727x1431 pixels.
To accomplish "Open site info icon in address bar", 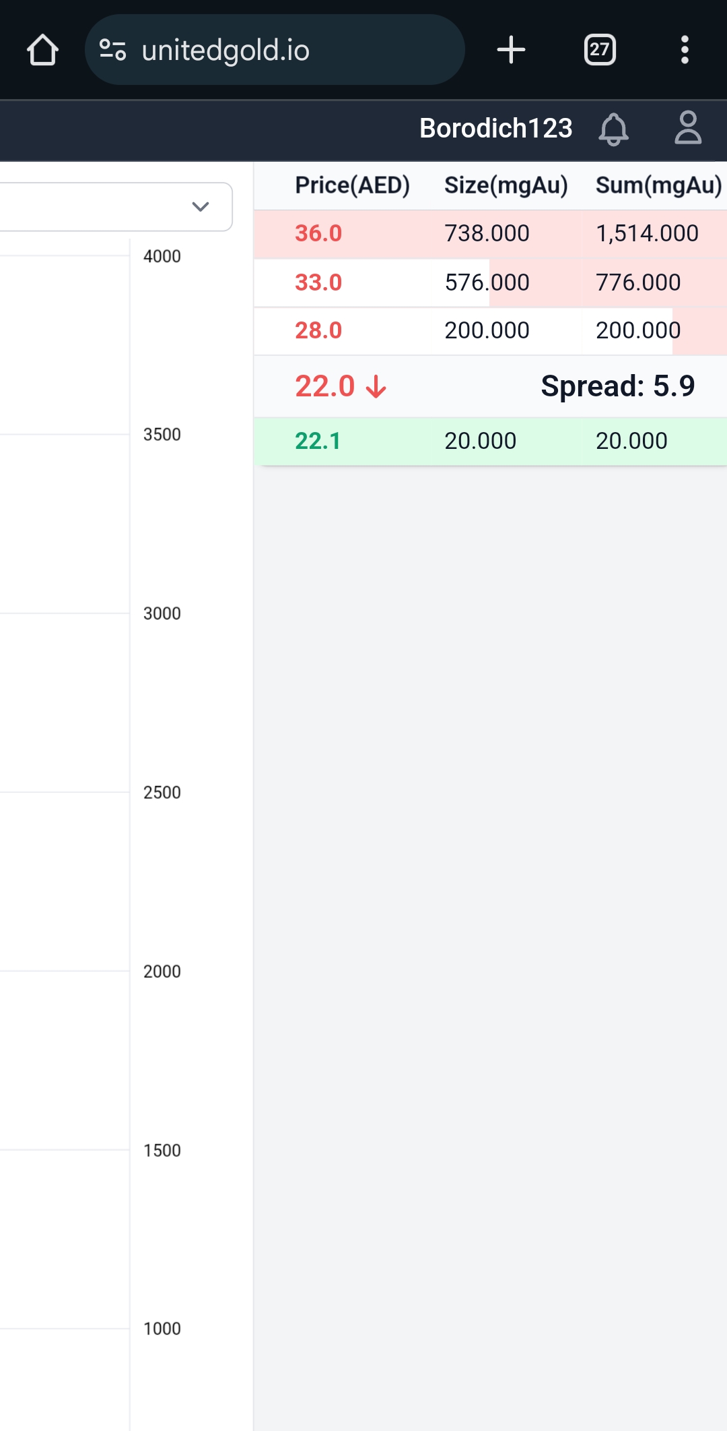I will point(112,50).
